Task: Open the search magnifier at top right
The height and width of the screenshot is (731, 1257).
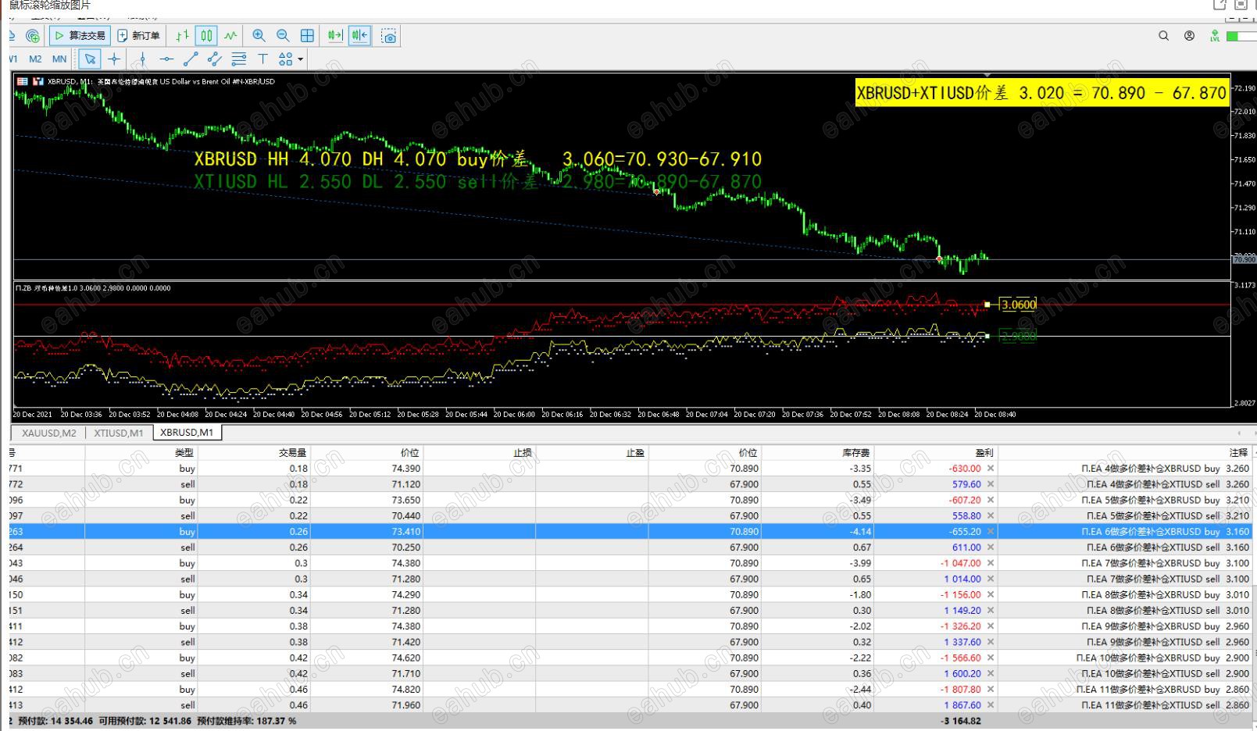Action: (x=1163, y=36)
